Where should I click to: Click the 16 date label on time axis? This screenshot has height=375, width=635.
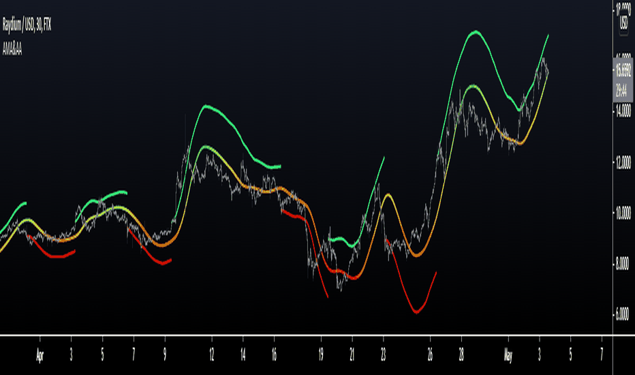[274, 355]
